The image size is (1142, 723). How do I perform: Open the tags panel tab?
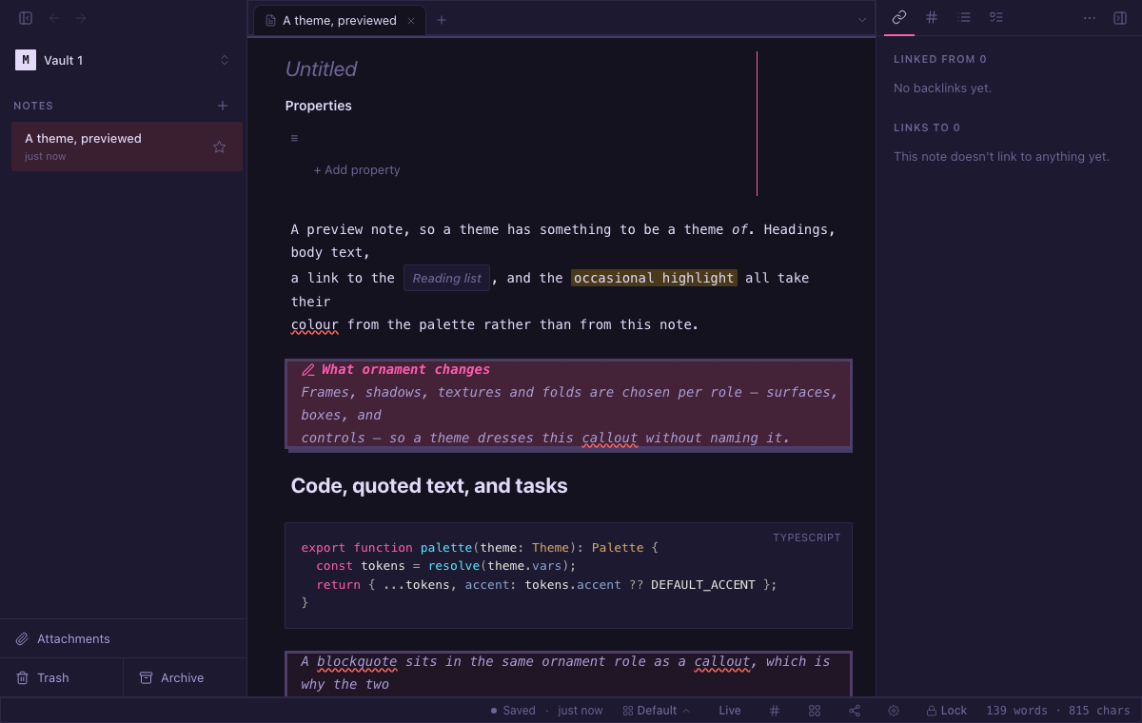[x=932, y=17]
